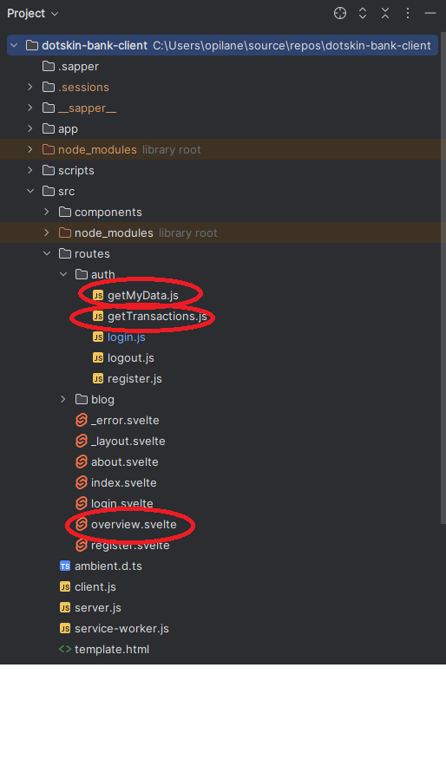Open the Project panel options menu

[408, 13]
